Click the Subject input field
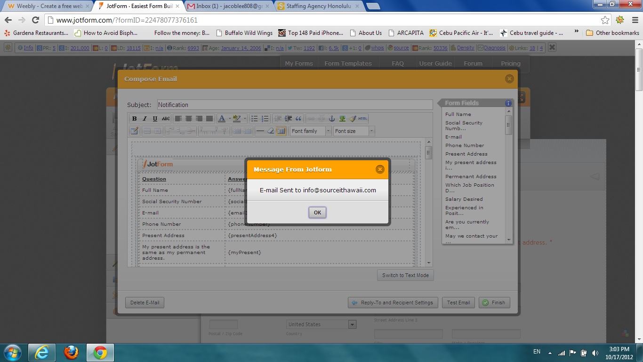The height and width of the screenshot is (362, 643). 295,105
